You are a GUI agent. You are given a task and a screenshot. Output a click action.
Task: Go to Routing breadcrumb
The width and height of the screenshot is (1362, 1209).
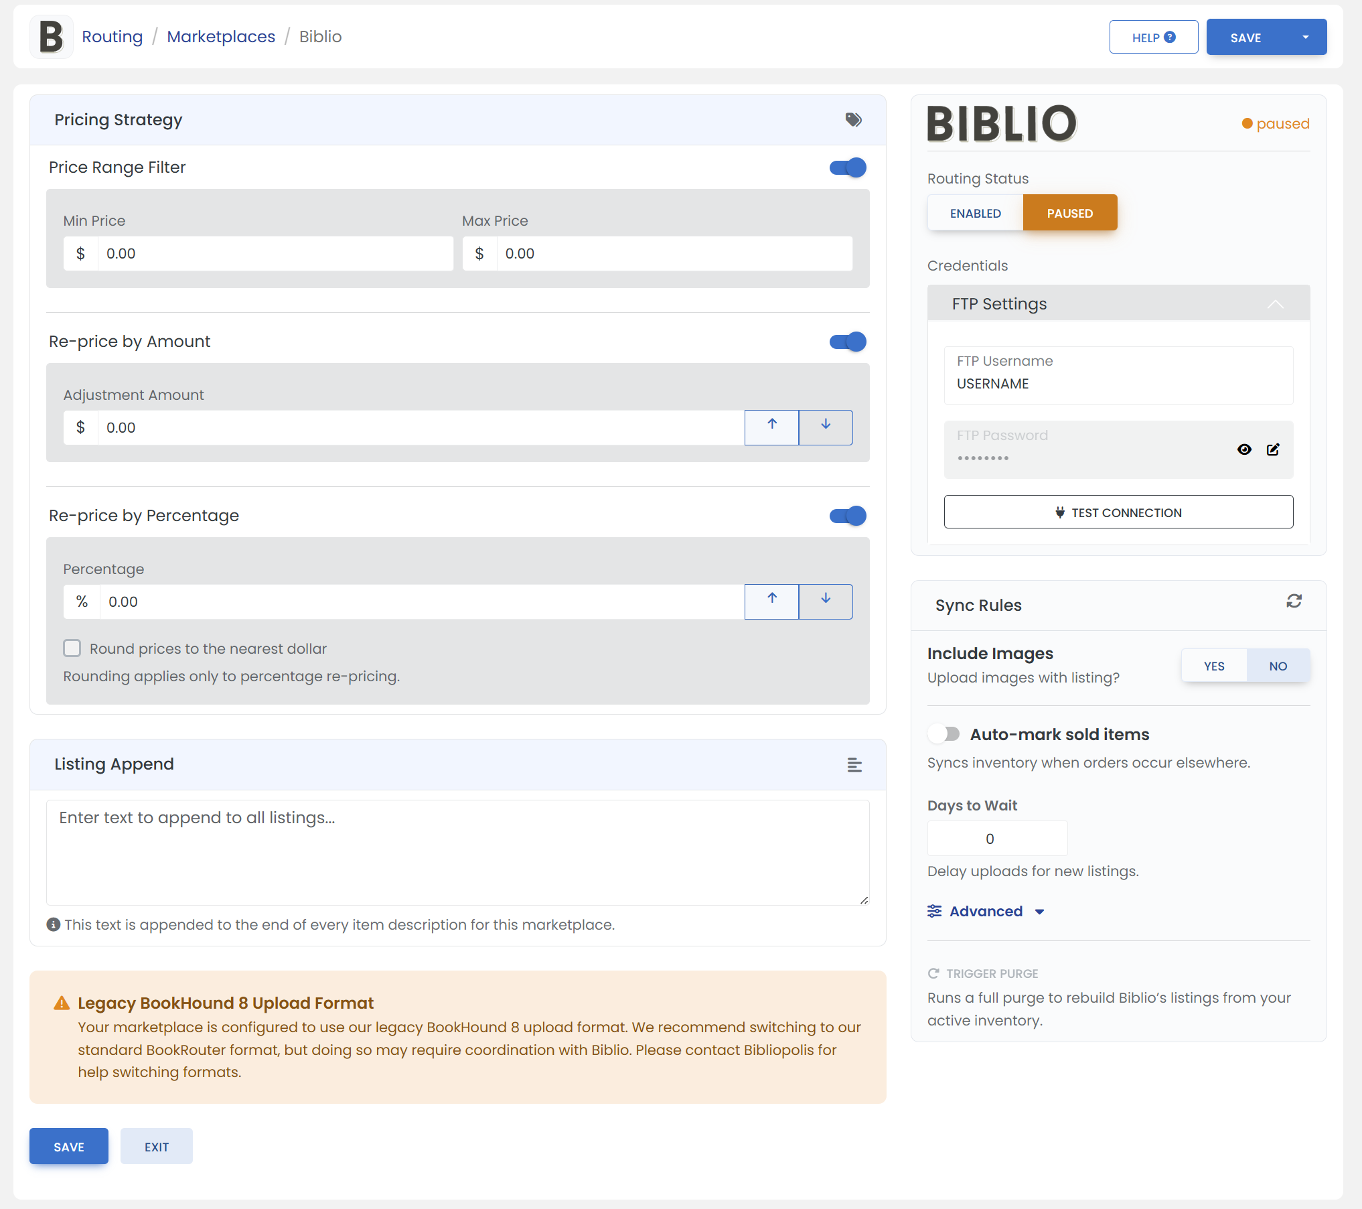tap(112, 37)
